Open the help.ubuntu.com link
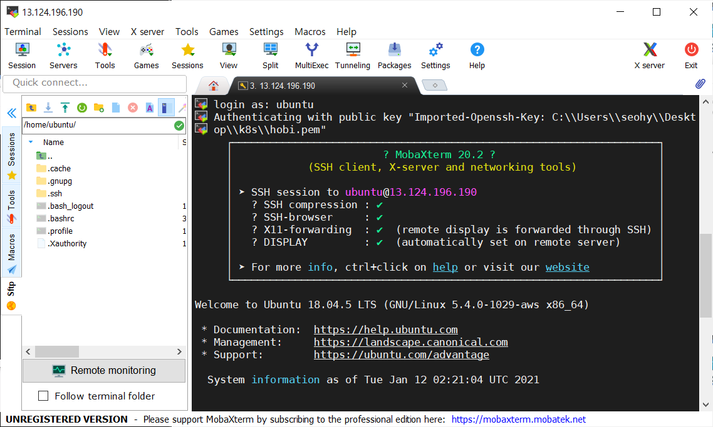The image size is (713, 427). (x=385, y=329)
